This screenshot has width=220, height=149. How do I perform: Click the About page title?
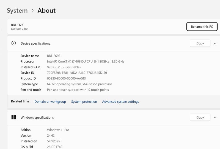pyautogui.click(x=46, y=10)
